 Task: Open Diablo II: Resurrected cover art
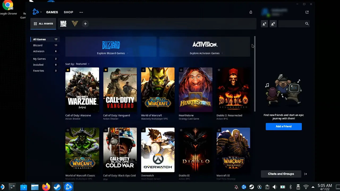(233, 90)
